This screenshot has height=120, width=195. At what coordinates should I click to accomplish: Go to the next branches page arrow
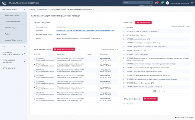coord(165,91)
